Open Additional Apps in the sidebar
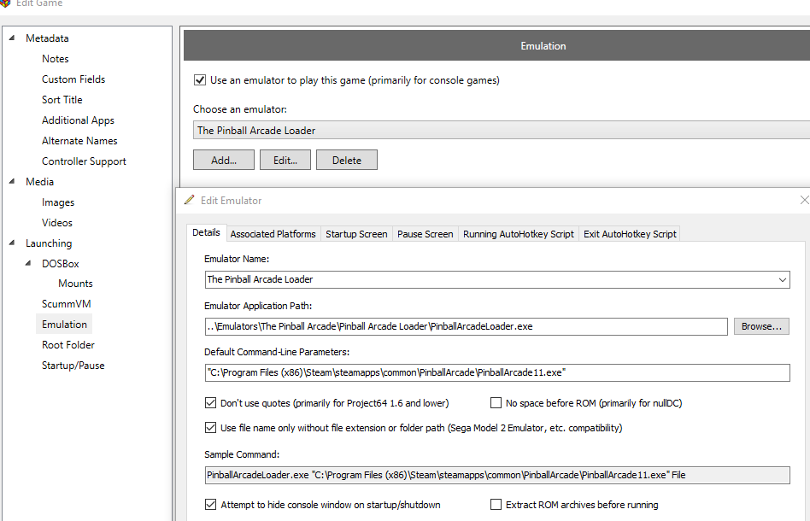810x521 pixels. [x=78, y=120]
